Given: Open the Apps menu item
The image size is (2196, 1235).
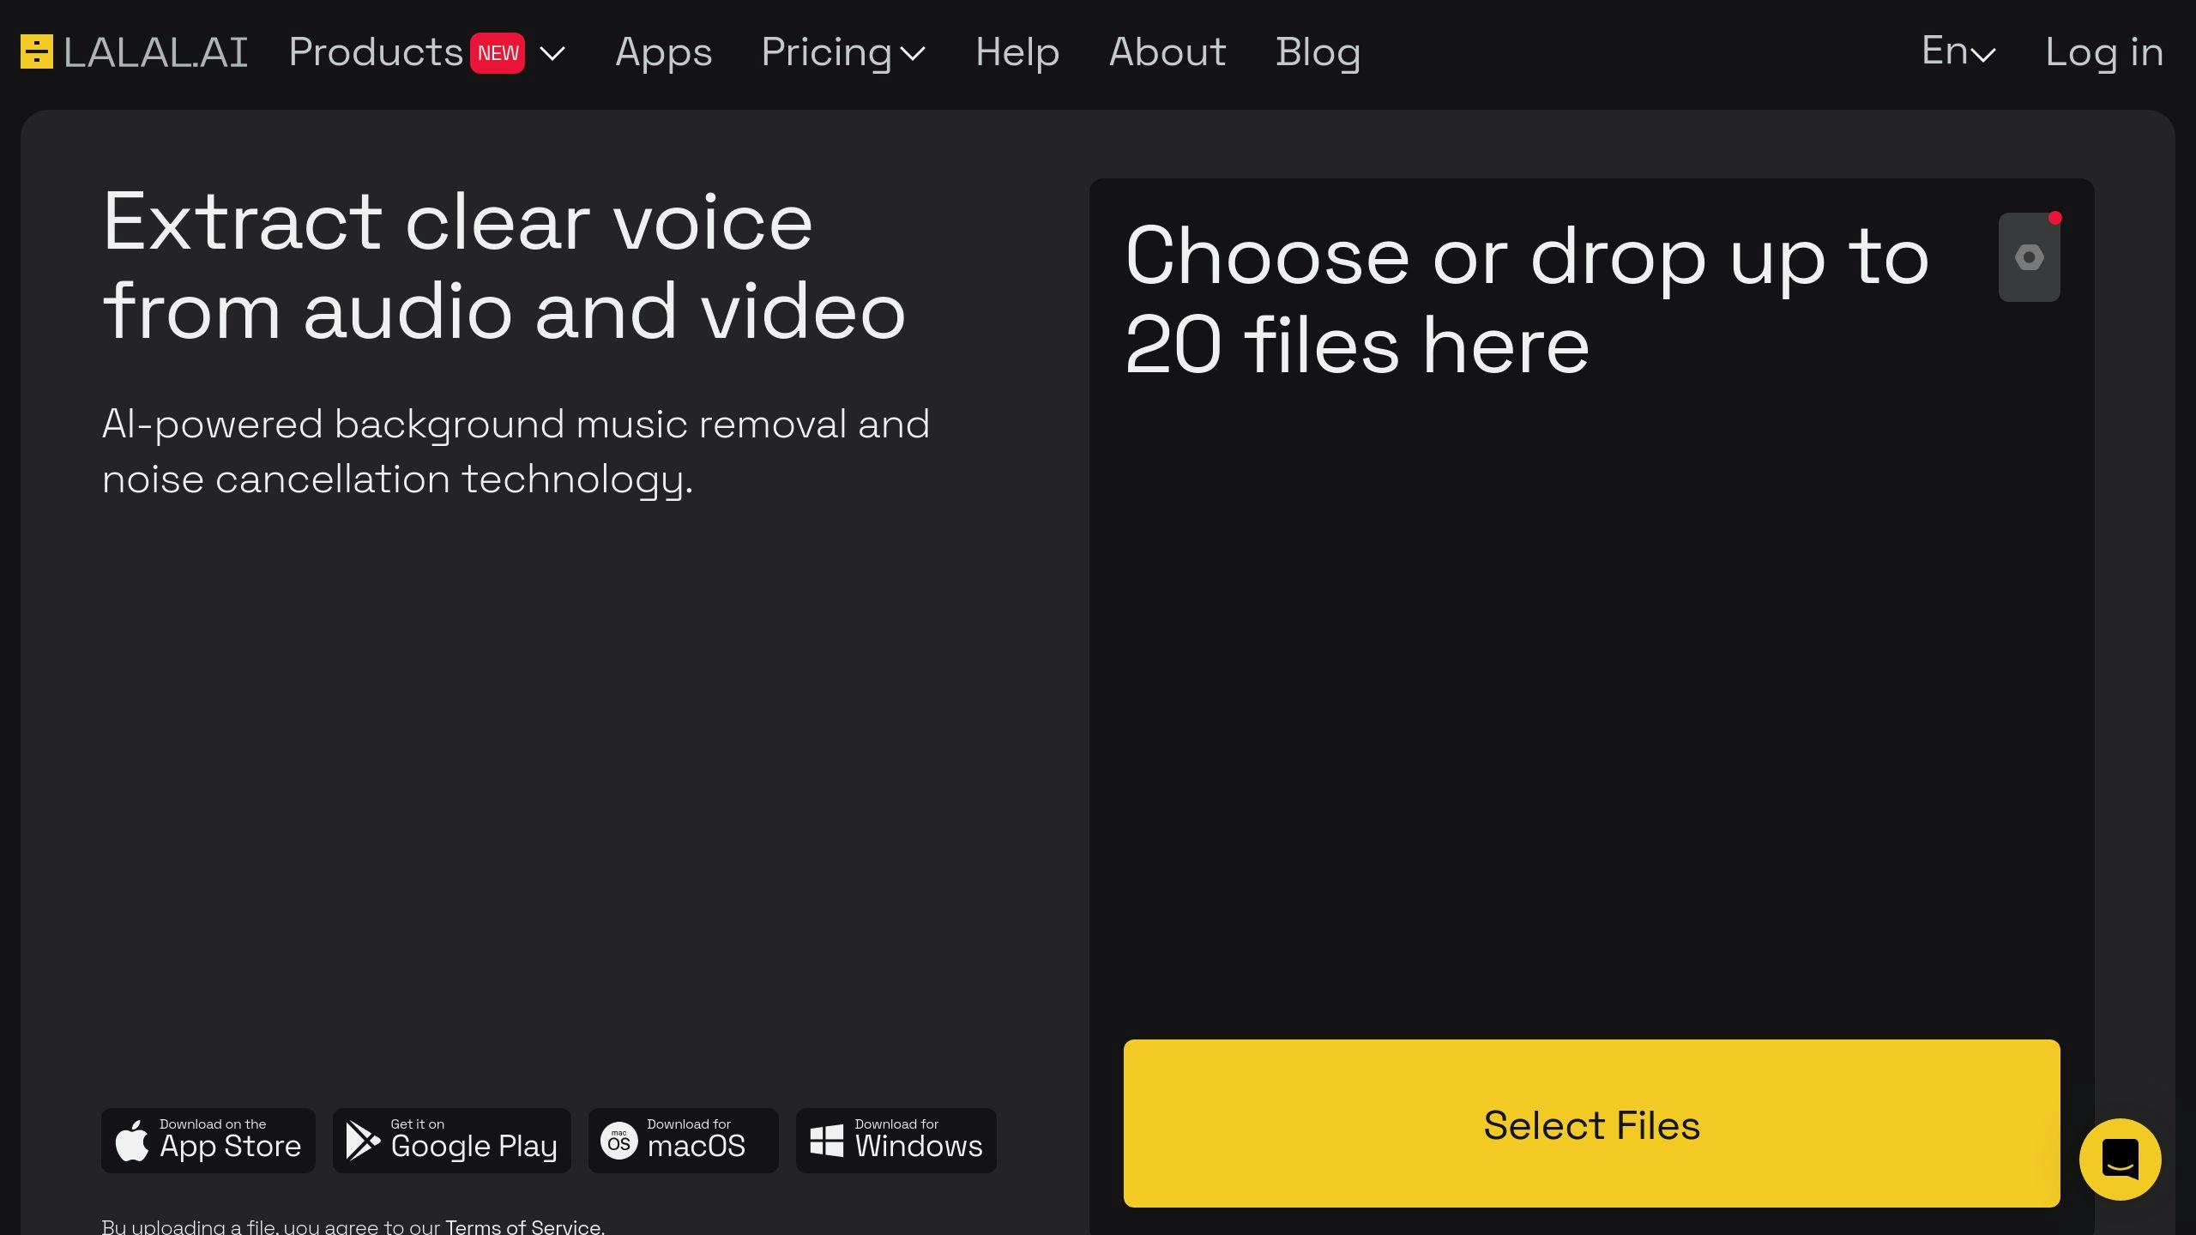Looking at the screenshot, I should click(x=664, y=51).
